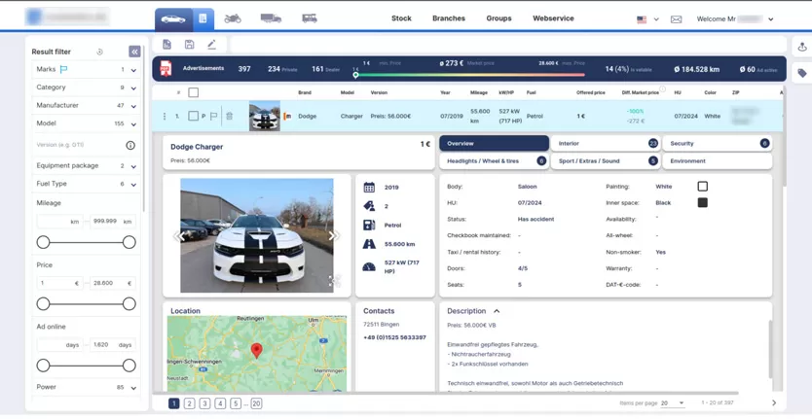Image resolution: width=812 pixels, height=419 pixels.
Task: Click the save floppy disk icon
Action: point(189,45)
